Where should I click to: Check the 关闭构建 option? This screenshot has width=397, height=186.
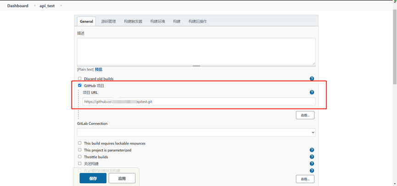pos(80,164)
